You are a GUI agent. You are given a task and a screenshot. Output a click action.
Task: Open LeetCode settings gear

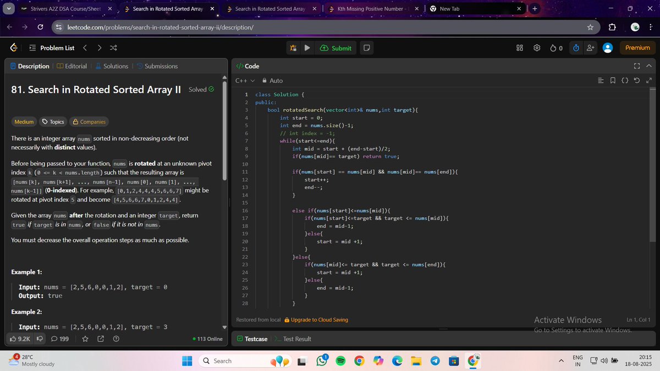click(537, 48)
